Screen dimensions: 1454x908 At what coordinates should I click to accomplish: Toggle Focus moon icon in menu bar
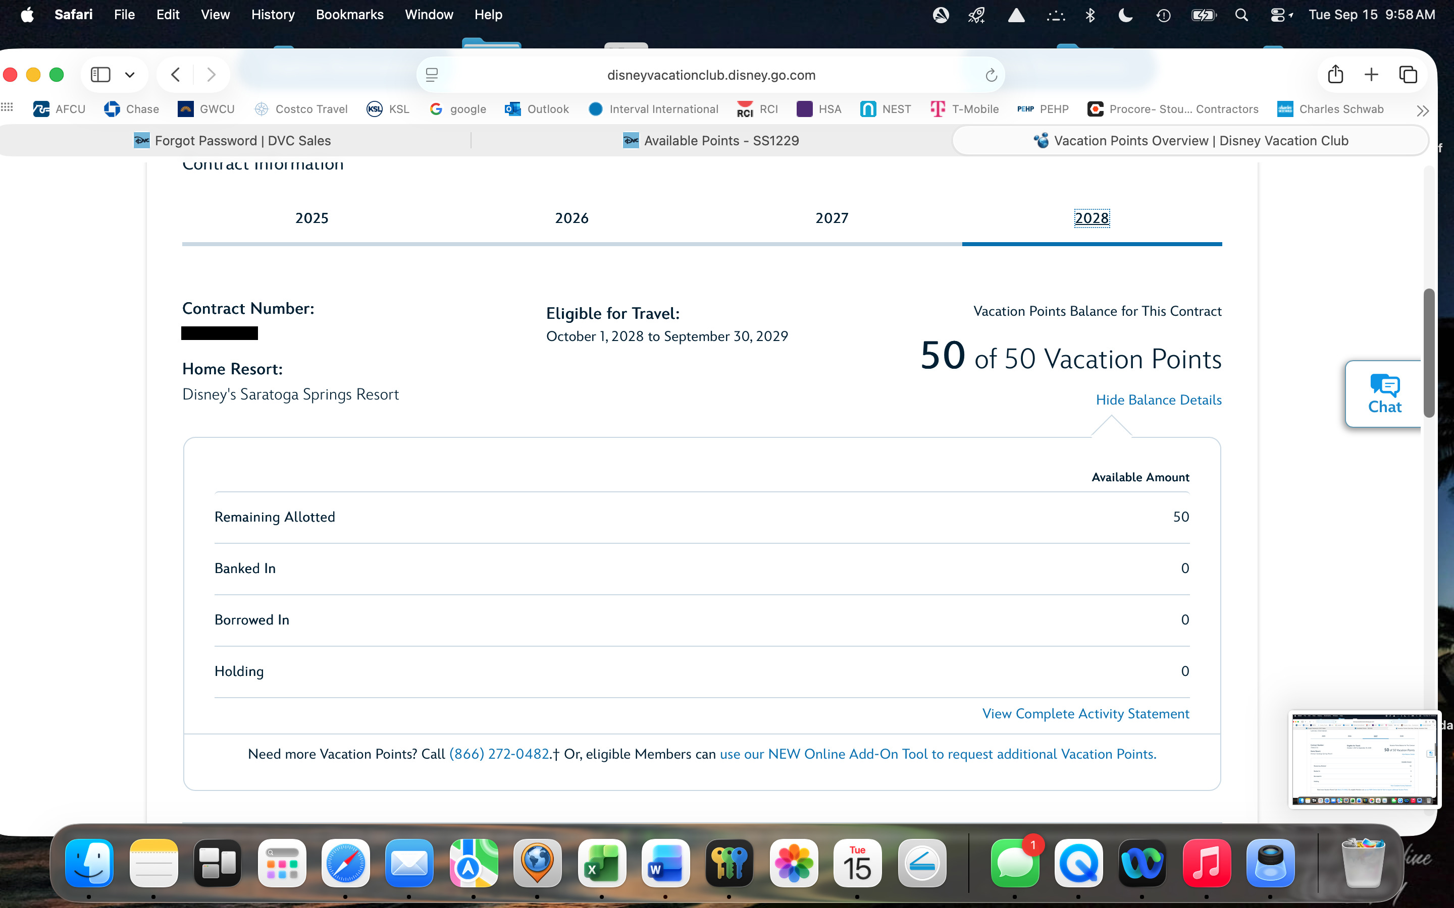[1125, 15]
